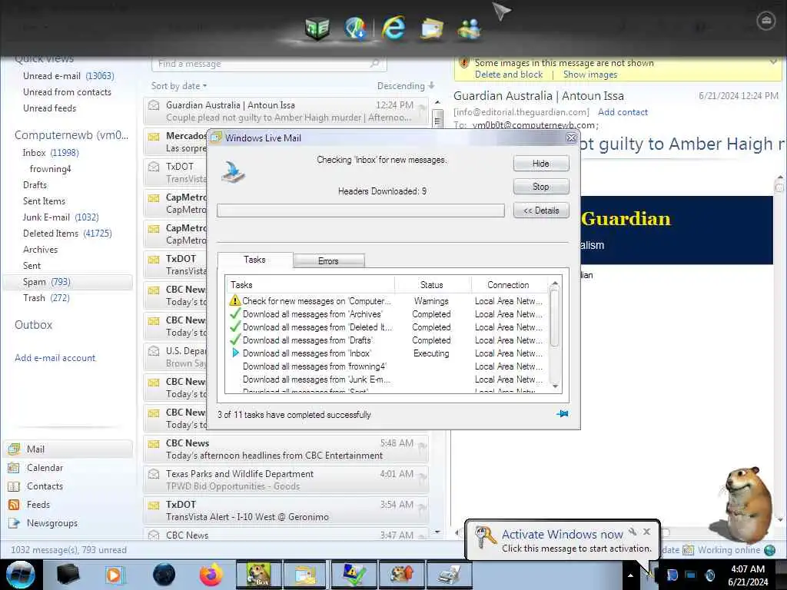The height and width of the screenshot is (590, 787).
Task: Click the task list scrollbar up arrow
Action: (555, 284)
